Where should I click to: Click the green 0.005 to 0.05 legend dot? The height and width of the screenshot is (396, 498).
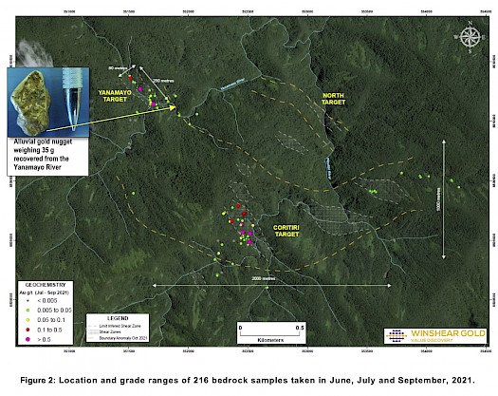[28, 311]
